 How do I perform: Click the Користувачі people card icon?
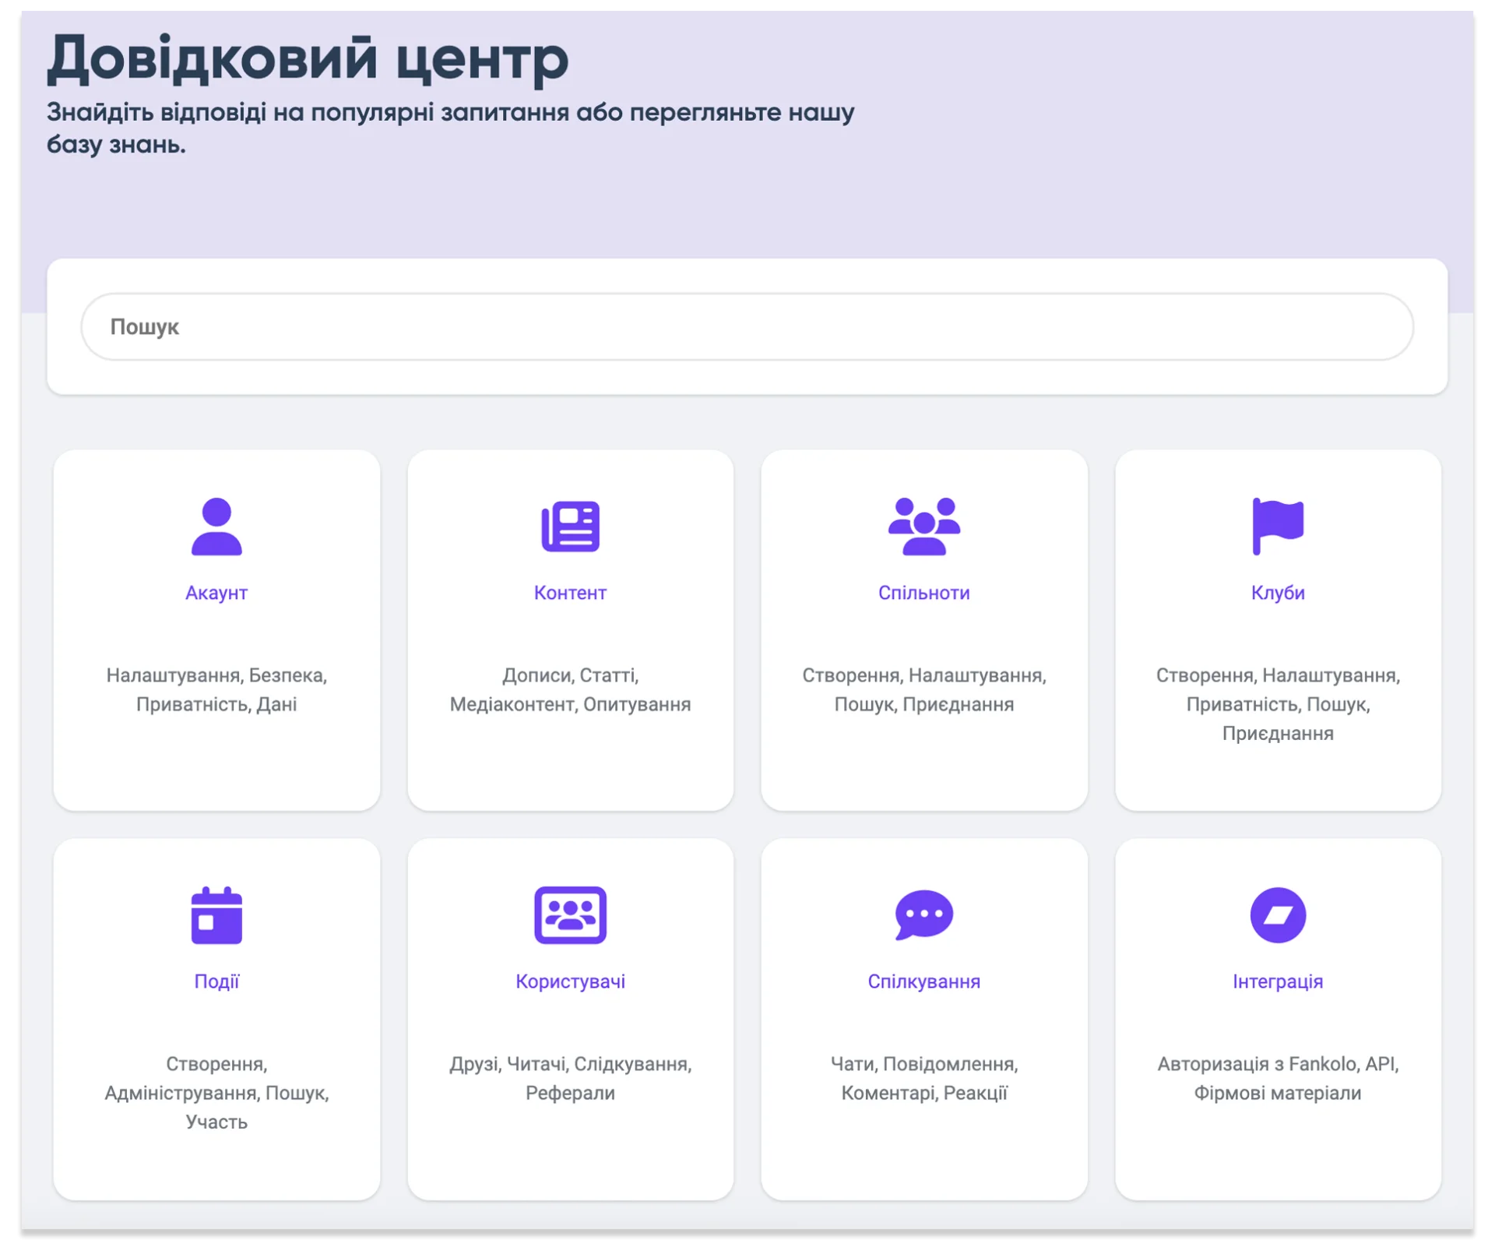(570, 915)
